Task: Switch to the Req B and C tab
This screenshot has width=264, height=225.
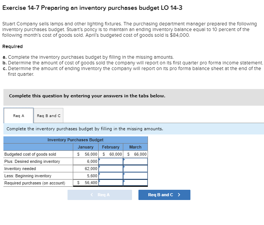Action: [x=49, y=116]
